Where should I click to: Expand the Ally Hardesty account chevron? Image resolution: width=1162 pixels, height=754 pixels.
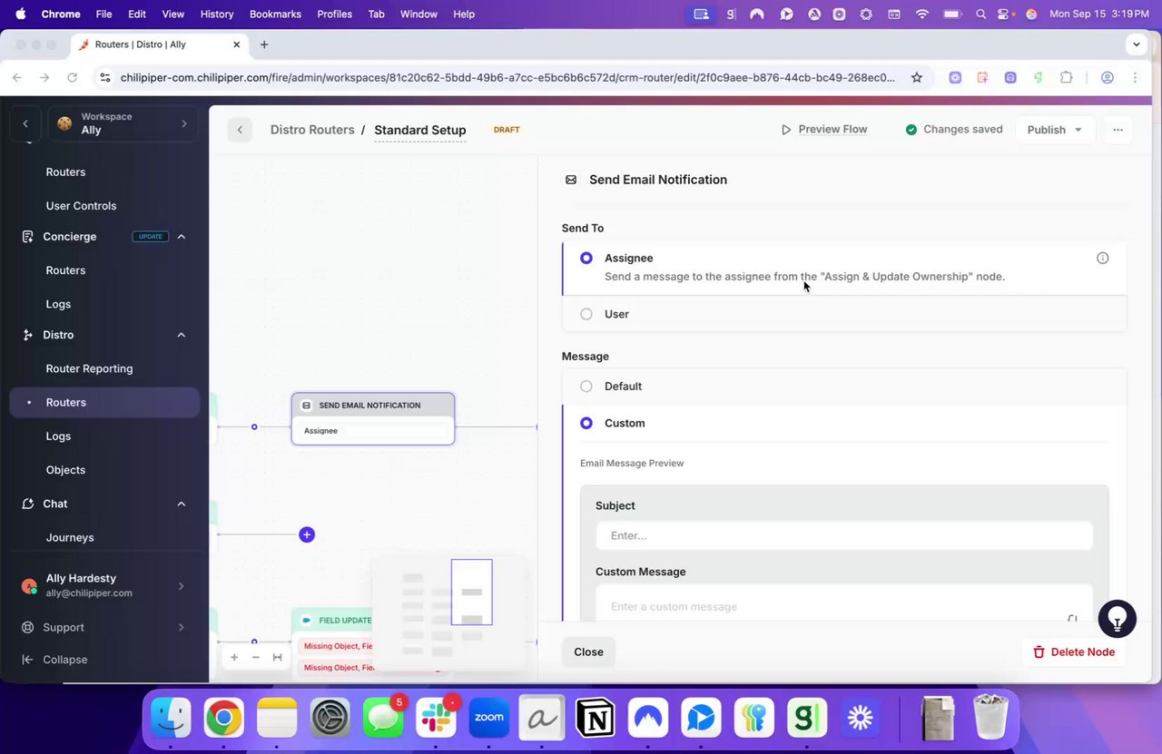(182, 586)
